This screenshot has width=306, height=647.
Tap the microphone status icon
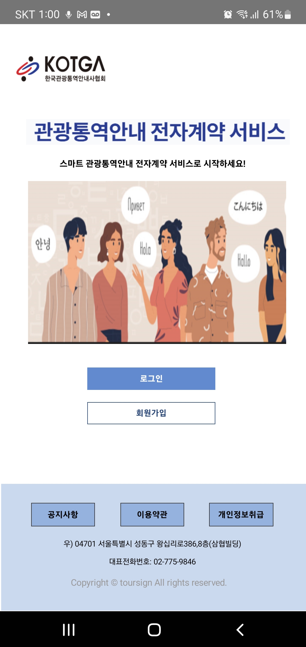coord(69,14)
